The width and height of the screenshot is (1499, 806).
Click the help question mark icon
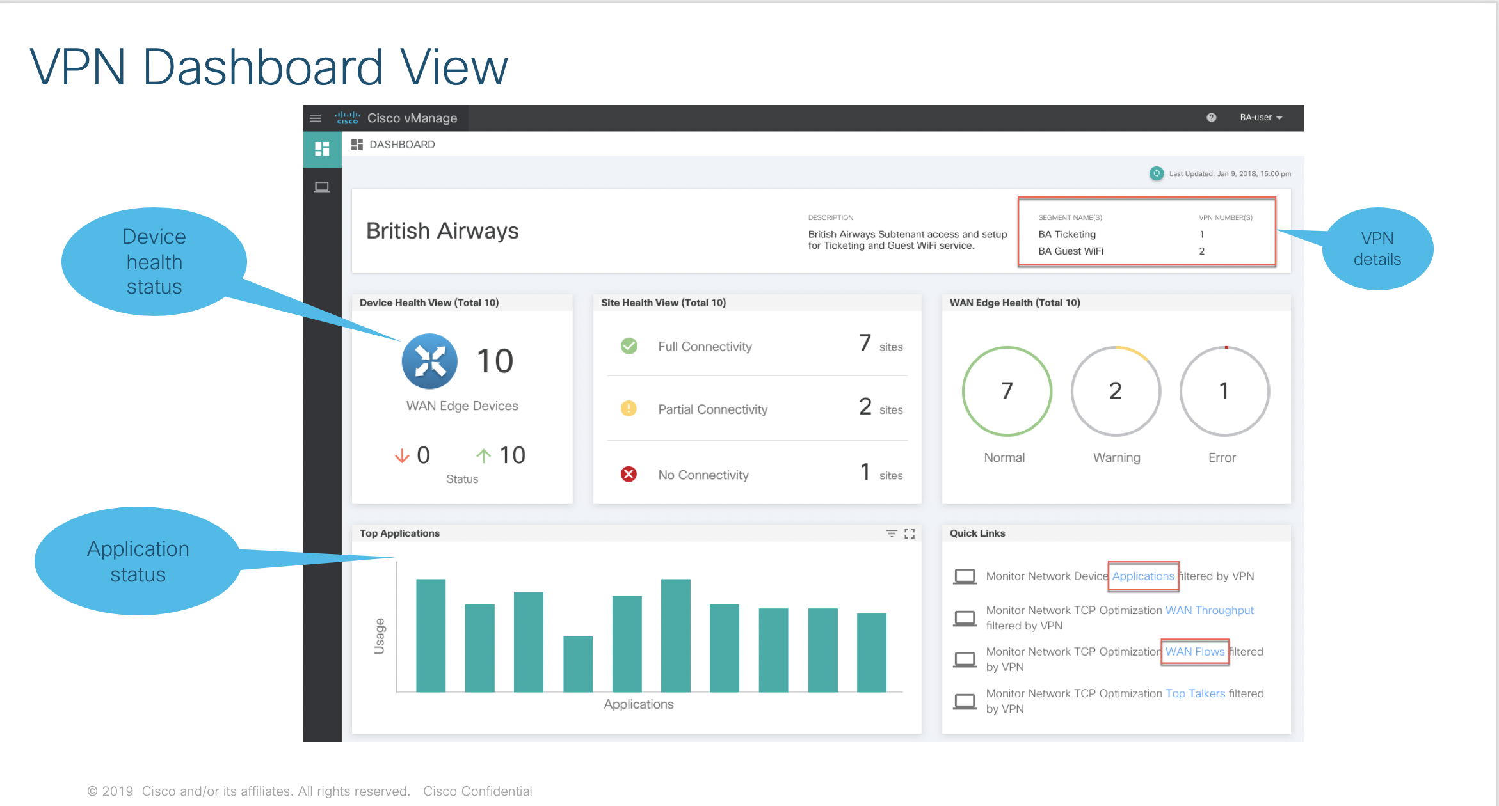1211,118
